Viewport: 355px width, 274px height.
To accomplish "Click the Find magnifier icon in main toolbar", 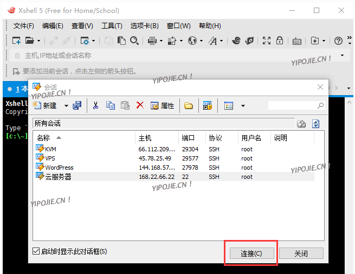I will pos(134,41).
